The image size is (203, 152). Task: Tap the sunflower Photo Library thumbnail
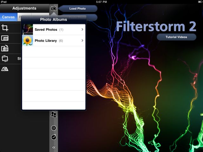point(28,41)
